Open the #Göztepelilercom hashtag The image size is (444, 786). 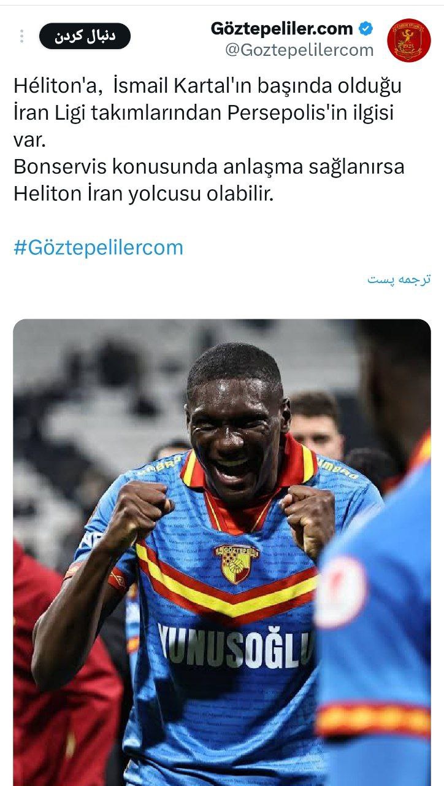point(98,247)
